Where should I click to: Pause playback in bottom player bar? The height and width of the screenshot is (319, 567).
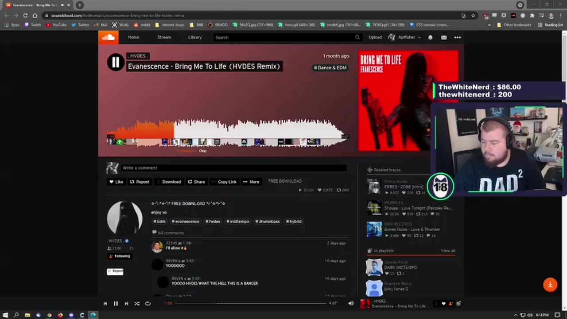tap(116, 303)
